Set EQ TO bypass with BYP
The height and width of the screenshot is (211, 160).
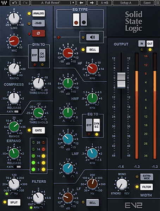[x=89, y=125]
